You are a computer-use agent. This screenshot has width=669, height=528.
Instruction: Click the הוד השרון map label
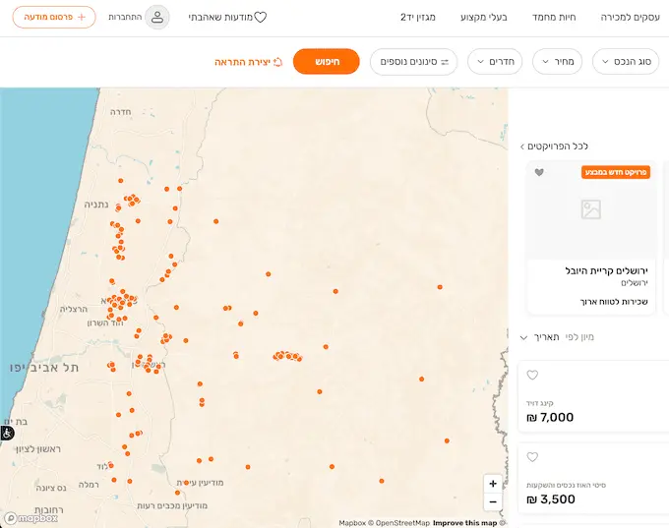(105, 323)
